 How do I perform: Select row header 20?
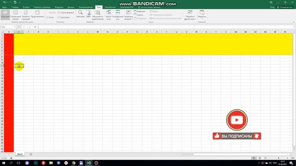pos(2,94)
